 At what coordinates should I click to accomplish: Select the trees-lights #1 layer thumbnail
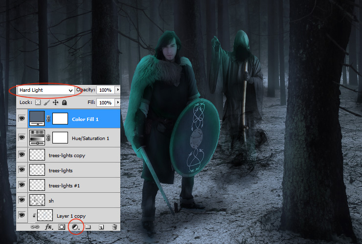[x=37, y=185]
